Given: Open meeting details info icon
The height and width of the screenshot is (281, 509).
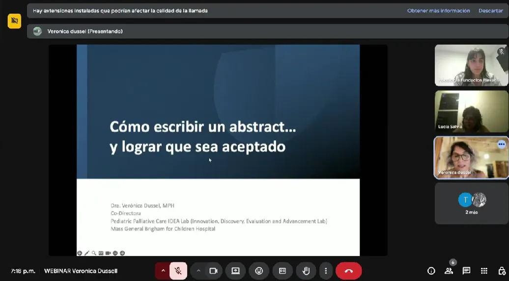Looking at the screenshot, I should (x=431, y=271).
